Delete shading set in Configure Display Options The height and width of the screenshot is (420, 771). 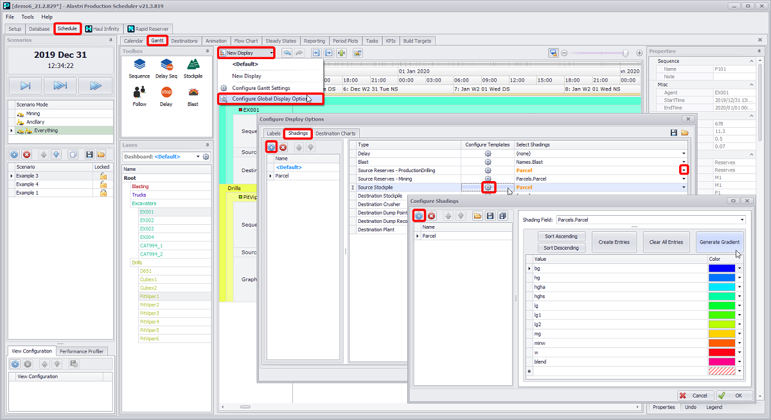pyautogui.click(x=283, y=147)
